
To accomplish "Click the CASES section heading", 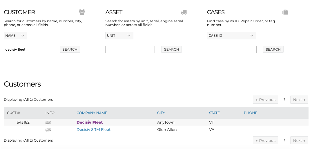I will pos(216,12).
